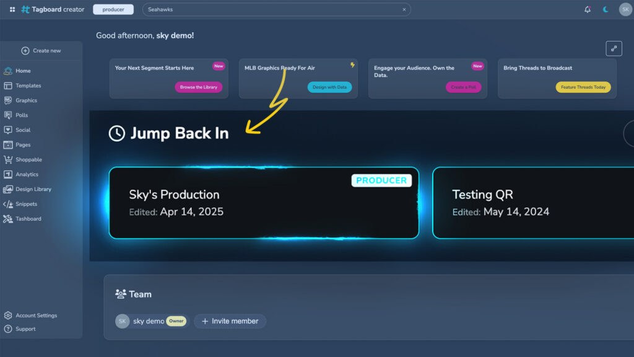Click 'Bring Threads to Broadcast' text

pyautogui.click(x=538, y=68)
